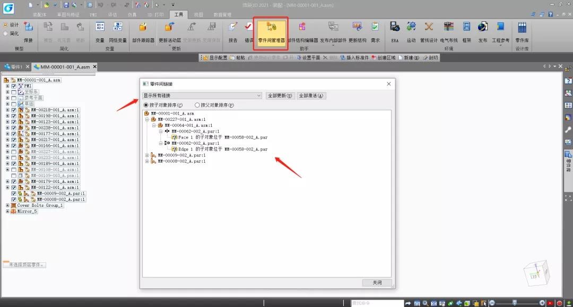Open the 变量 variables table

click(100, 32)
